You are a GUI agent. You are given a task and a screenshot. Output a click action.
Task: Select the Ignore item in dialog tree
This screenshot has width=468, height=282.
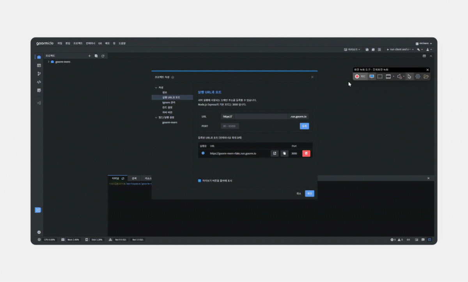[168, 102]
